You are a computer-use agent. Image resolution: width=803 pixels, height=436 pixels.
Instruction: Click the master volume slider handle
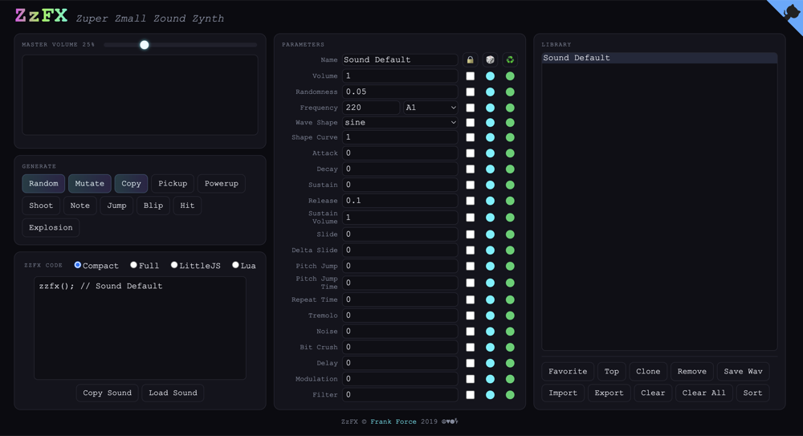click(145, 45)
